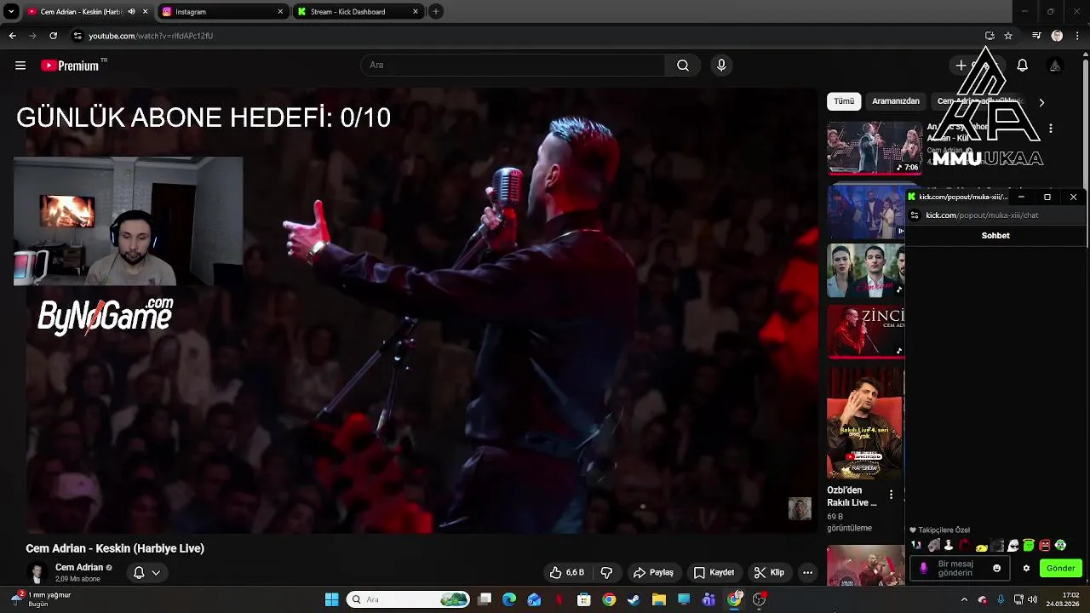The image size is (1090, 613).
Task: Open the Zincir Cem Adrian thumbnail
Action: point(865,331)
